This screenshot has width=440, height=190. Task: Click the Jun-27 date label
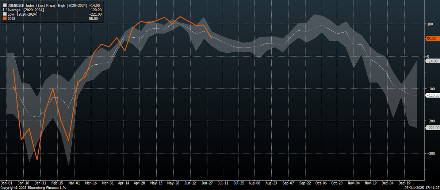[207, 183]
